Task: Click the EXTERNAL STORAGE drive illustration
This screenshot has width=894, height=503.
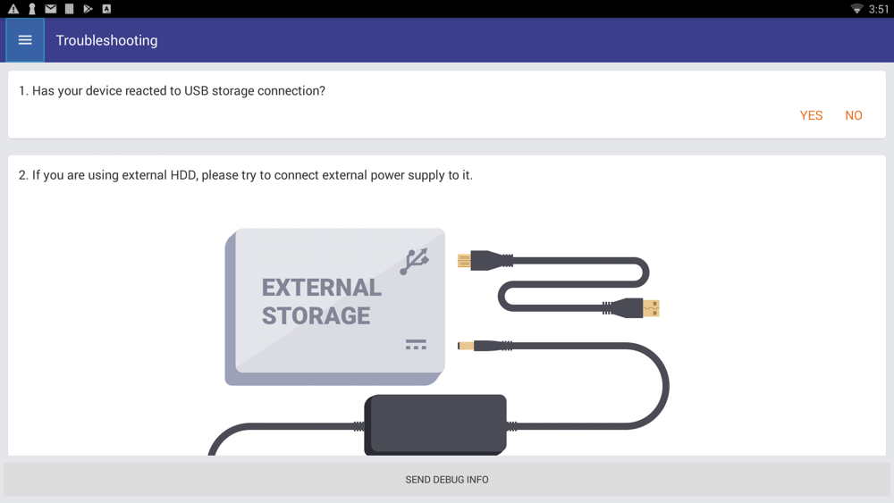Action: (334, 307)
